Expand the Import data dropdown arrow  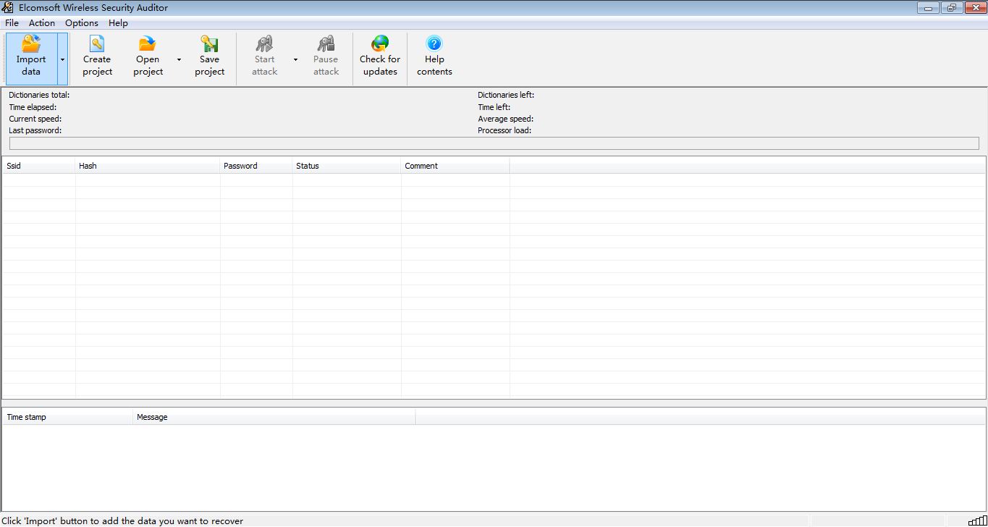(x=63, y=59)
